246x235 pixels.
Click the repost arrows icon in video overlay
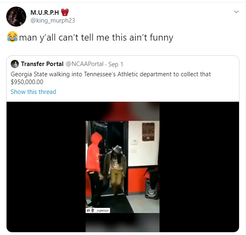pyautogui.click(x=88, y=210)
